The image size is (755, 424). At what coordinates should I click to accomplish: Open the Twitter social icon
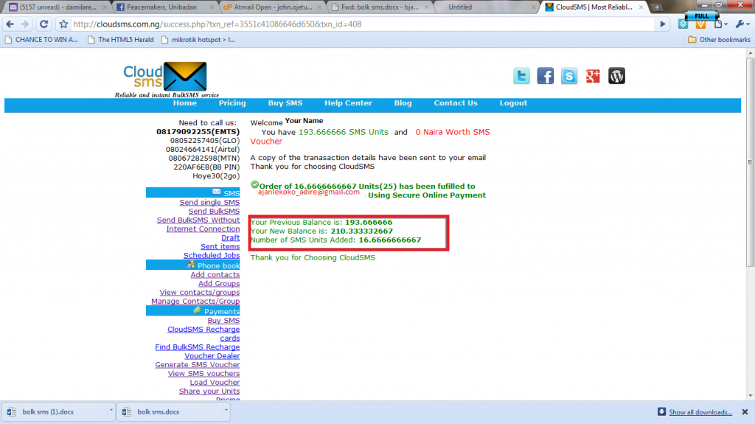tap(521, 76)
